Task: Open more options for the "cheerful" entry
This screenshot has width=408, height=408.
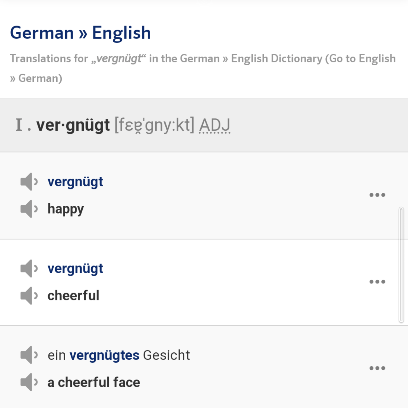Action: [377, 282]
